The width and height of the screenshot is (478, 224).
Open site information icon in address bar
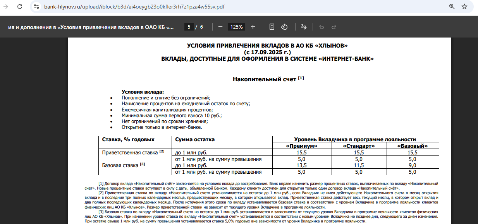pos(36,7)
